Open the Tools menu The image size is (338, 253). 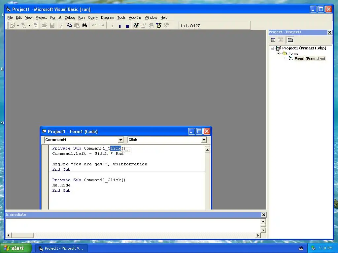pyautogui.click(x=121, y=18)
